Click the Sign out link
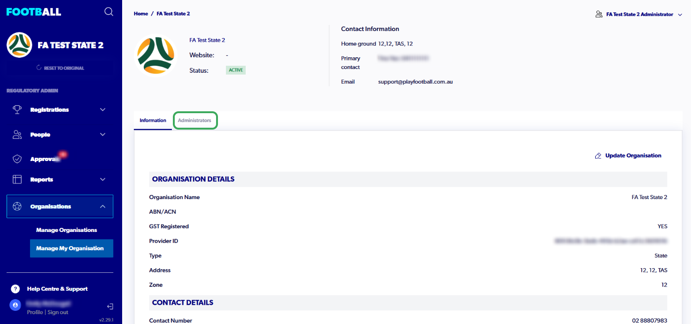Viewport: 691px width, 324px height. [58, 313]
